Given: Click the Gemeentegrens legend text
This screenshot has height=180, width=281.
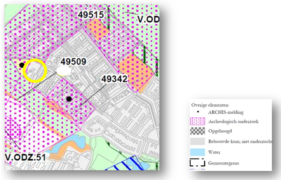Looking at the screenshot, I should pyautogui.click(x=223, y=163).
